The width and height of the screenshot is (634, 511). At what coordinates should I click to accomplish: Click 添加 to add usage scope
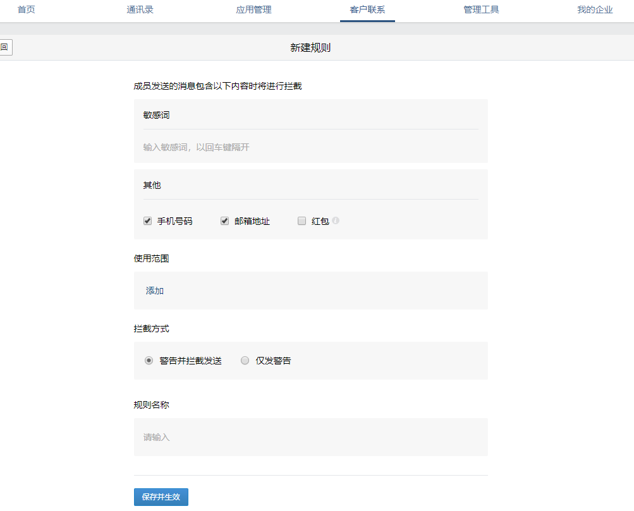[155, 291]
